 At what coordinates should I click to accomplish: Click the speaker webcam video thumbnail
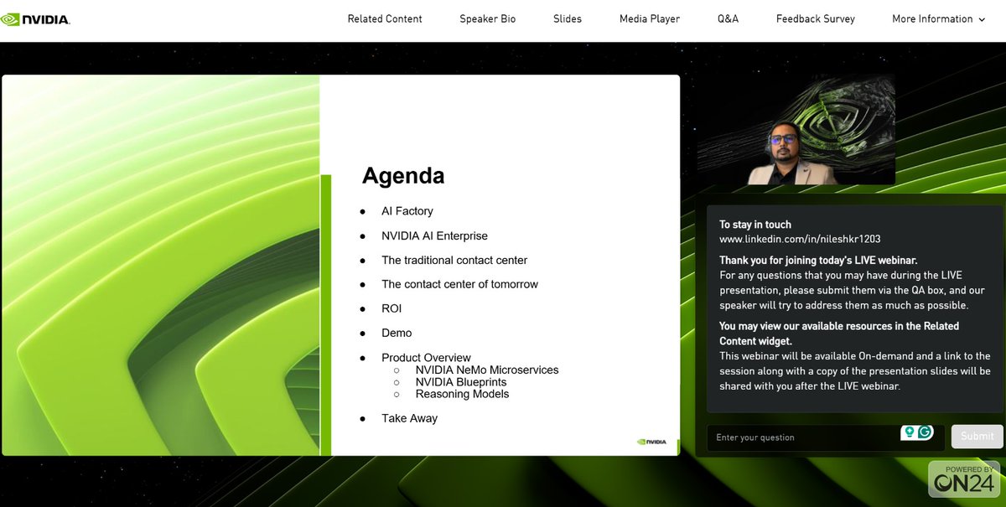click(x=796, y=129)
